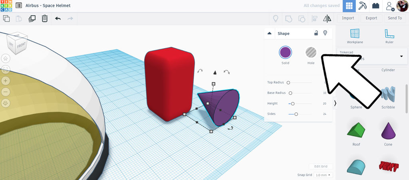Screen dimensions: 409x180
Task: Redo the last action
Action: pos(70,18)
